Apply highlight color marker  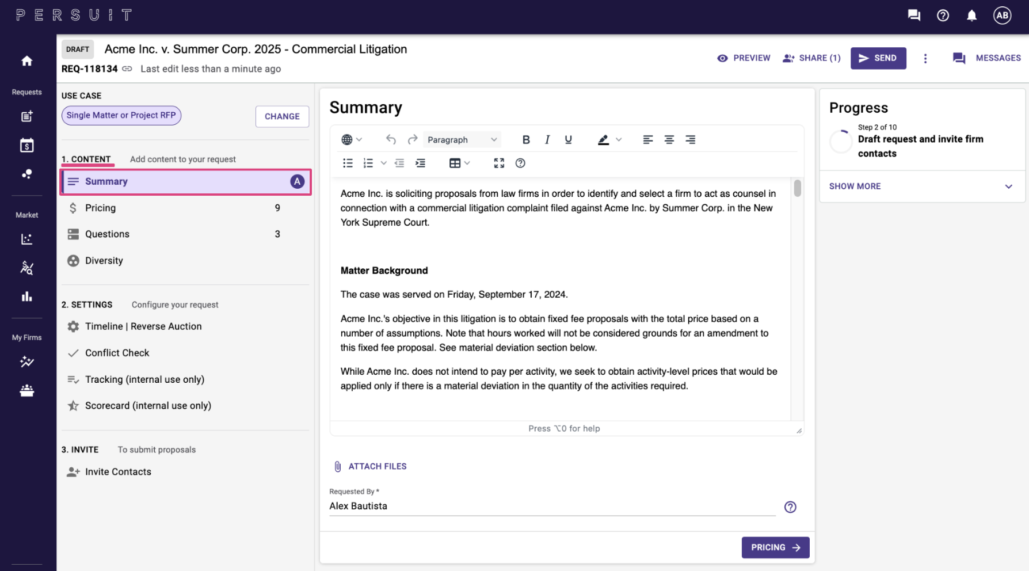(603, 139)
